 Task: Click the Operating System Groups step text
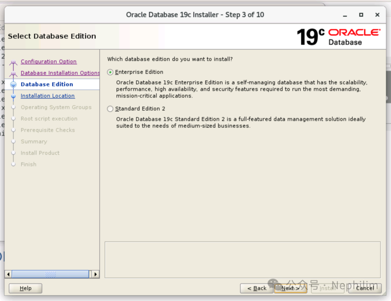(x=56, y=107)
